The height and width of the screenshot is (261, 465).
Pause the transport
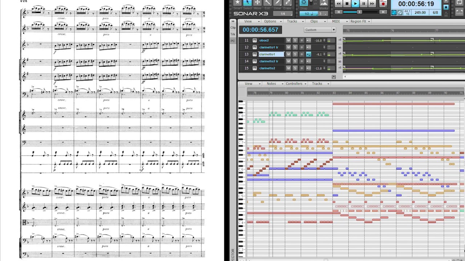364,4
